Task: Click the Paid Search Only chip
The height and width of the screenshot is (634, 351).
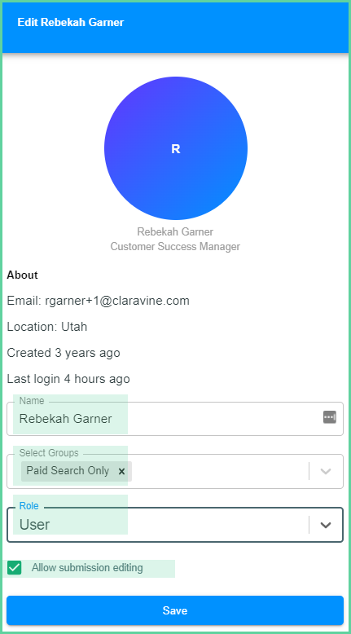Action: tap(77, 471)
